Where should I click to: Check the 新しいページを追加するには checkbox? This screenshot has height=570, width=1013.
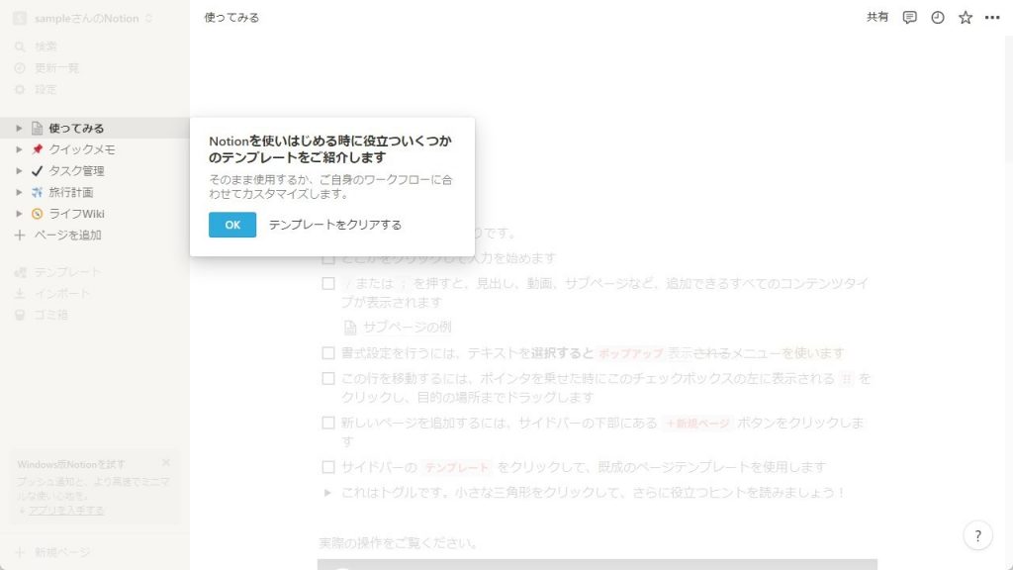[328, 423]
